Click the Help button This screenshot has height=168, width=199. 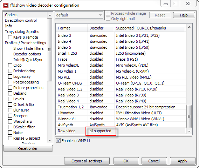[x=184, y=15]
